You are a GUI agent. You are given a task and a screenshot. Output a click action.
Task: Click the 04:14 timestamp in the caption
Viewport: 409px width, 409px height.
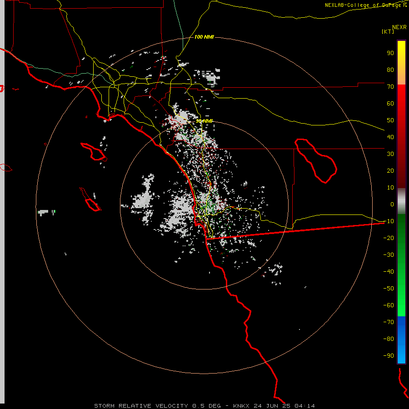(304, 406)
